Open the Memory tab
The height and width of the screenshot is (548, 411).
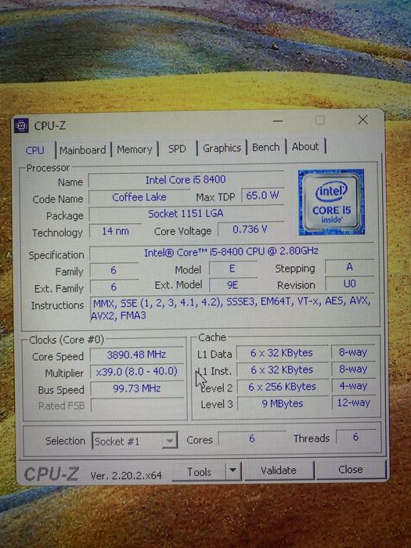coord(135,150)
